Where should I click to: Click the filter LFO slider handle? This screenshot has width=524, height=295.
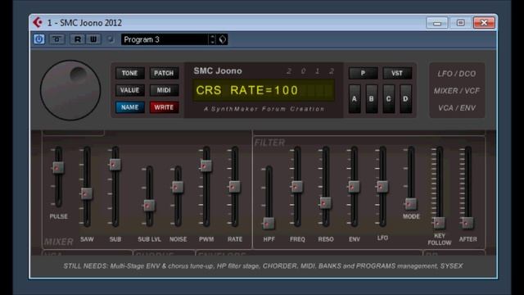click(x=382, y=187)
